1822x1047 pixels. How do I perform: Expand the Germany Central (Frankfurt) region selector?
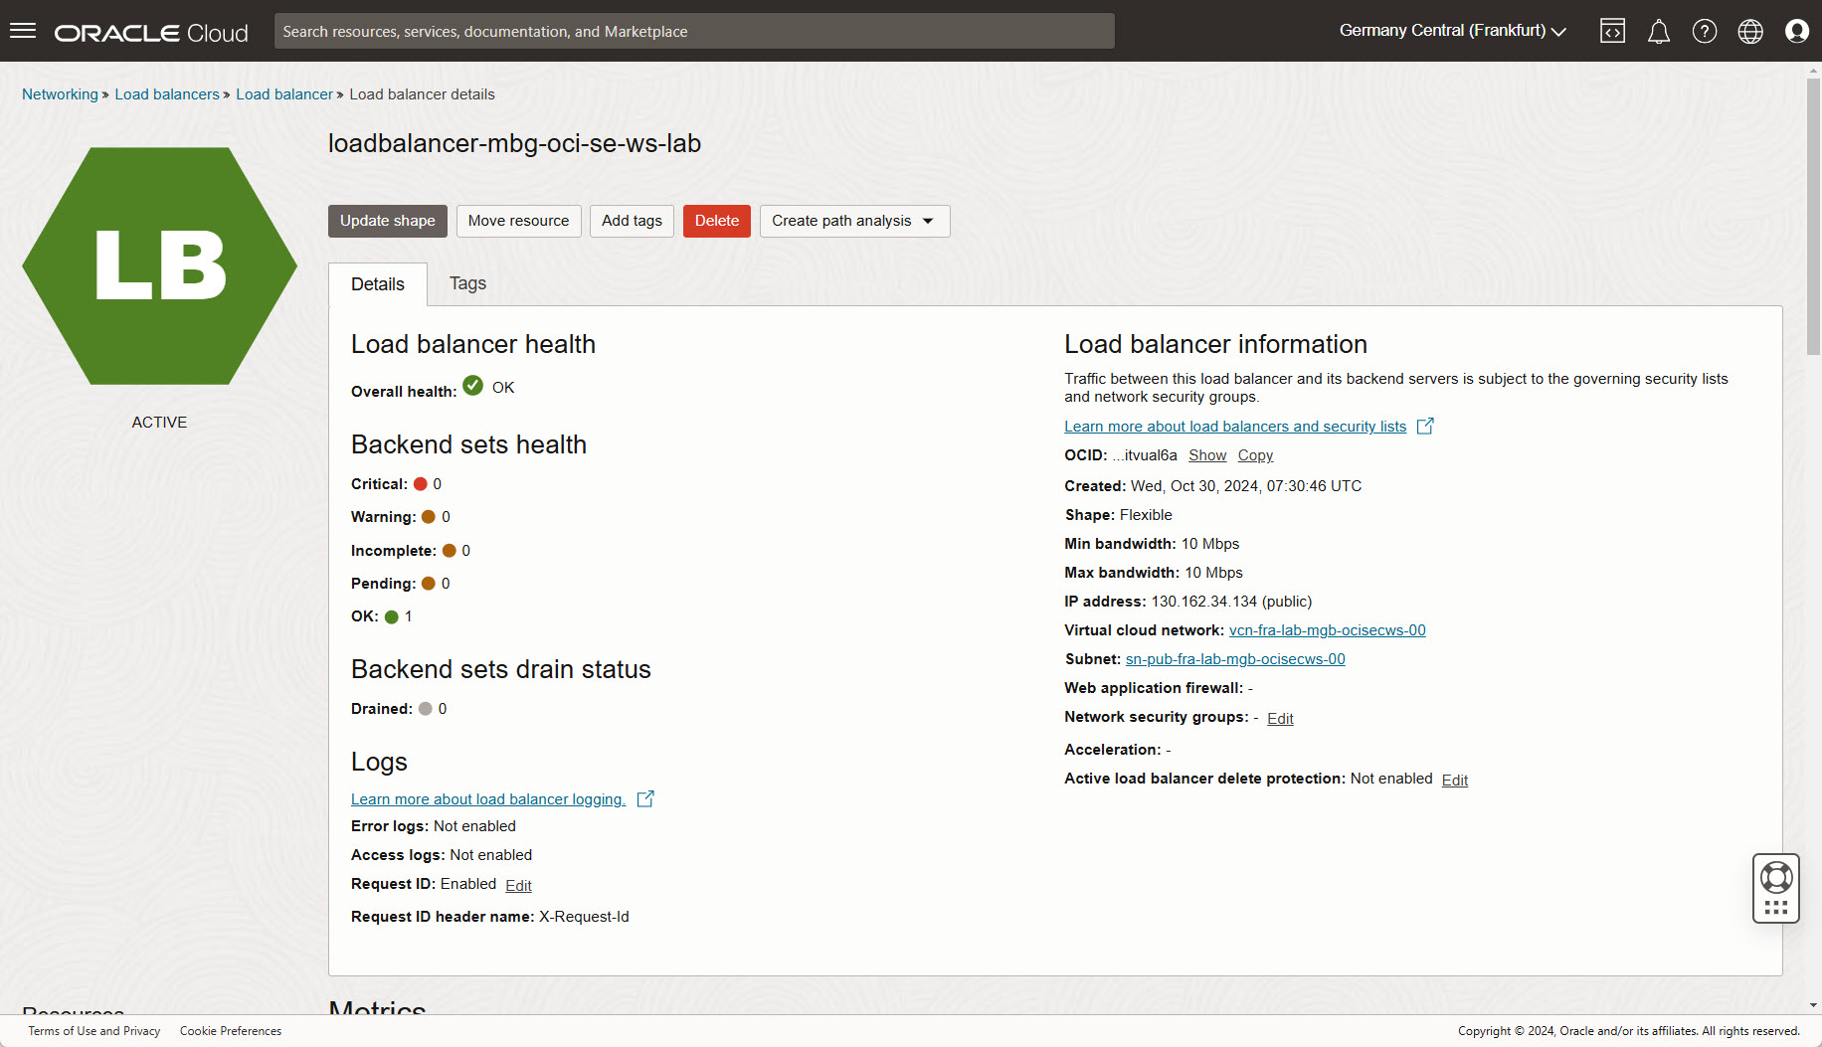[1453, 31]
